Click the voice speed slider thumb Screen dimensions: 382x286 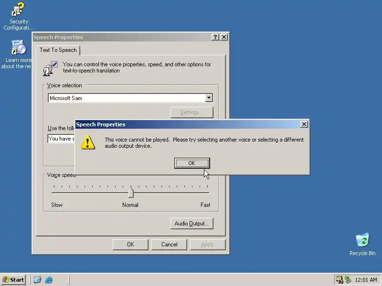pos(131,193)
